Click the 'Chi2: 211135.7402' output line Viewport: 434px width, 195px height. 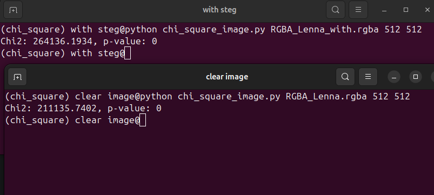[x=83, y=109]
